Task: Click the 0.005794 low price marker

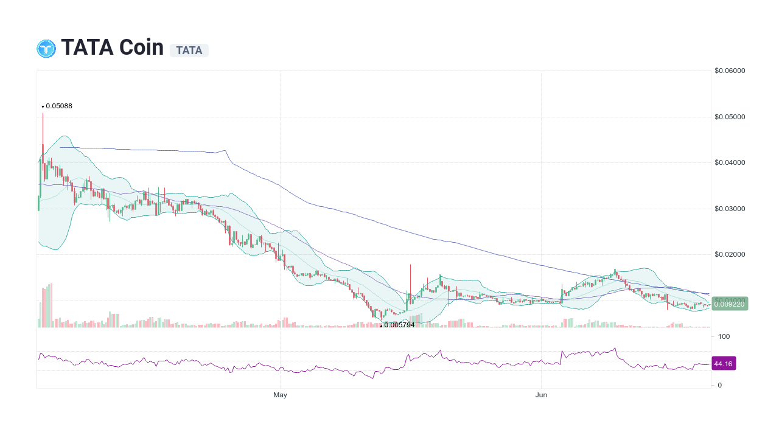Action: click(397, 325)
